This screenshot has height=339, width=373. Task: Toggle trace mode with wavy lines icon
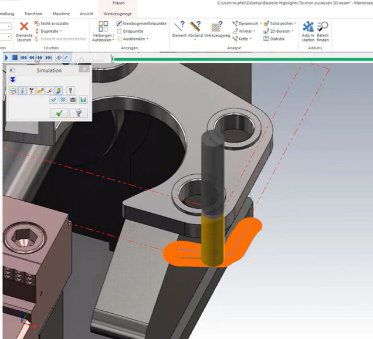pos(59,57)
